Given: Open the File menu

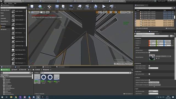Looking at the screenshot, I should tap(2, 3).
